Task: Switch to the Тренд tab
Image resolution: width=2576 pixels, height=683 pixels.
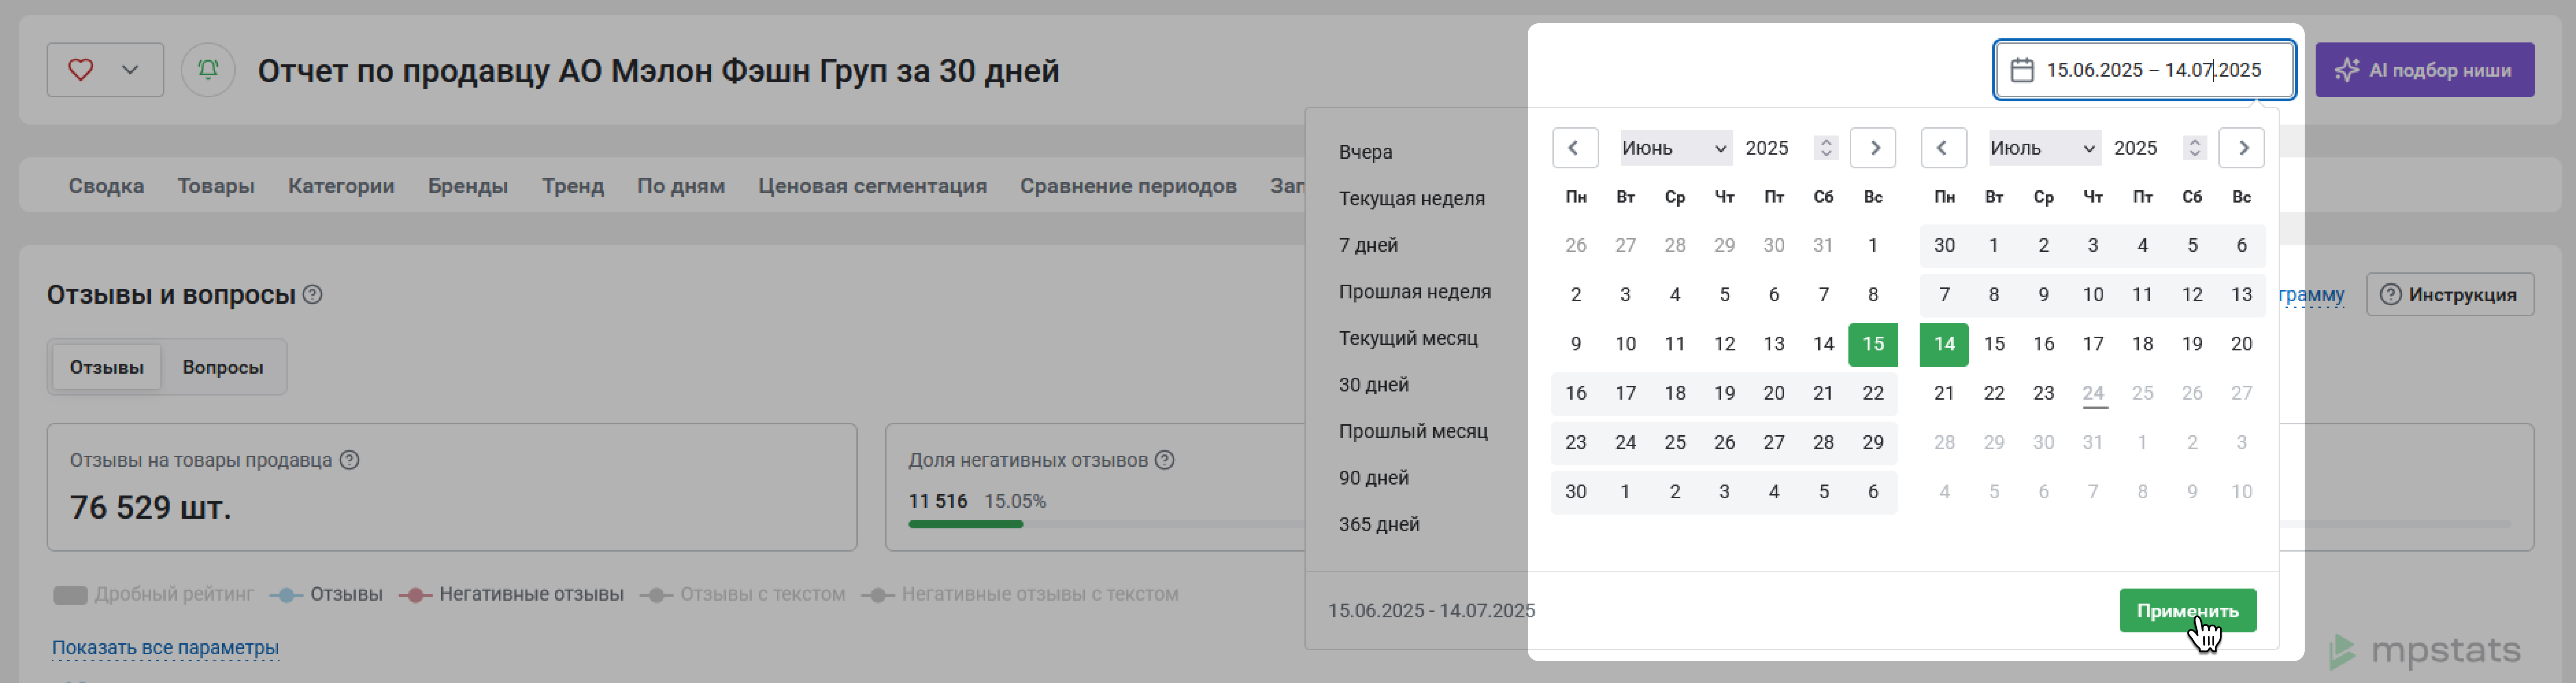Action: (x=573, y=186)
